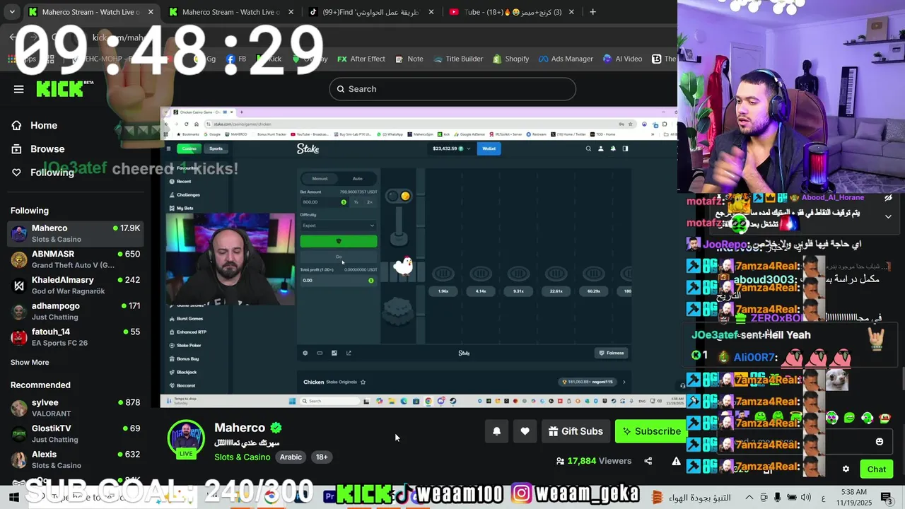
Task: Click the taskbar volume icon
Action: 806,498
